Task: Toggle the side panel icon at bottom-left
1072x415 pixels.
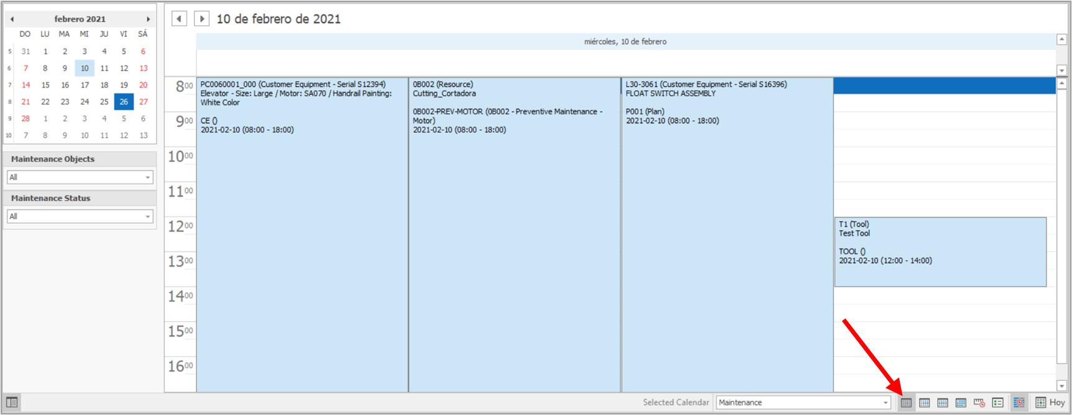Action: (12, 403)
